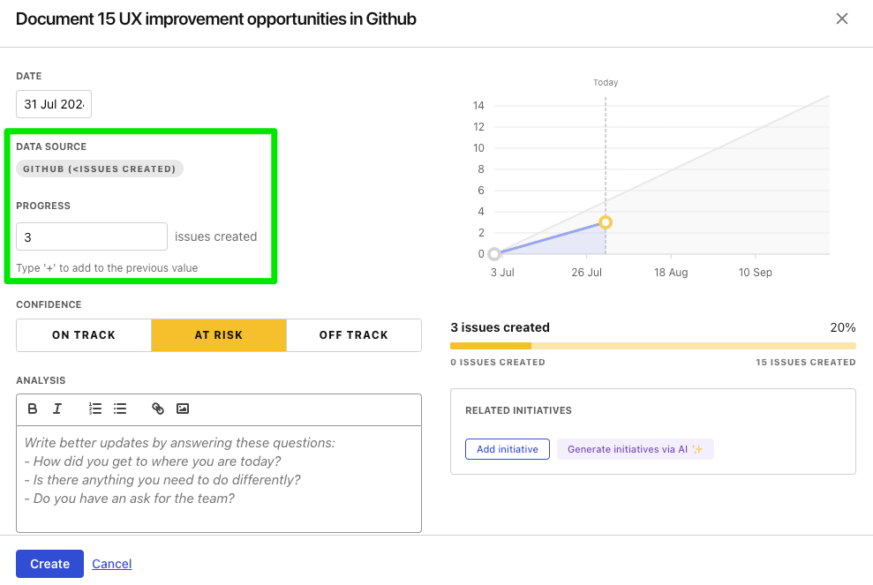The image size is (873, 585).
Task: Toggle italic formatting in analysis editor
Action: [x=57, y=409]
